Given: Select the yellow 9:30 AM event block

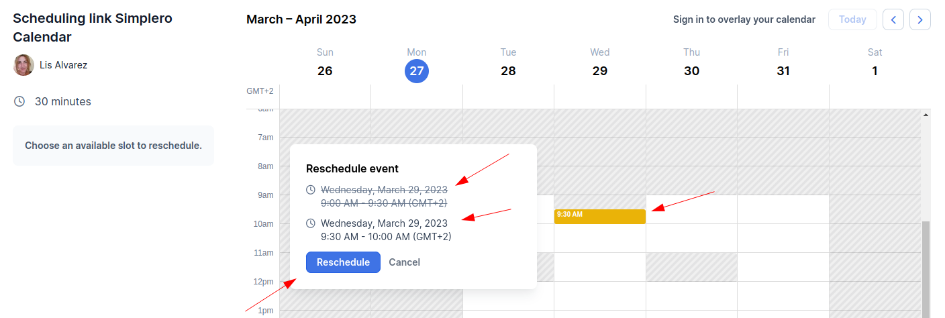Looking at the screenshot, I should pyautogui.click(x=600, y=217).
